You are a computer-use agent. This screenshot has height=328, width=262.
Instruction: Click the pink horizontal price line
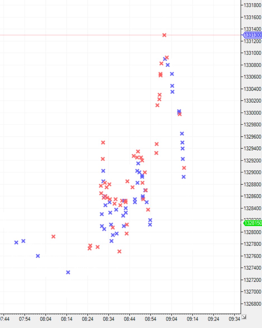click(120, 35)
